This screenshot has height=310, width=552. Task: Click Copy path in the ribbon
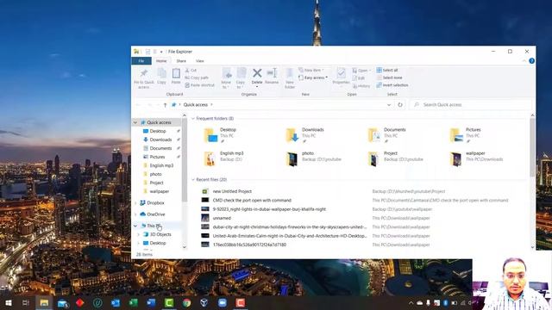197,77
